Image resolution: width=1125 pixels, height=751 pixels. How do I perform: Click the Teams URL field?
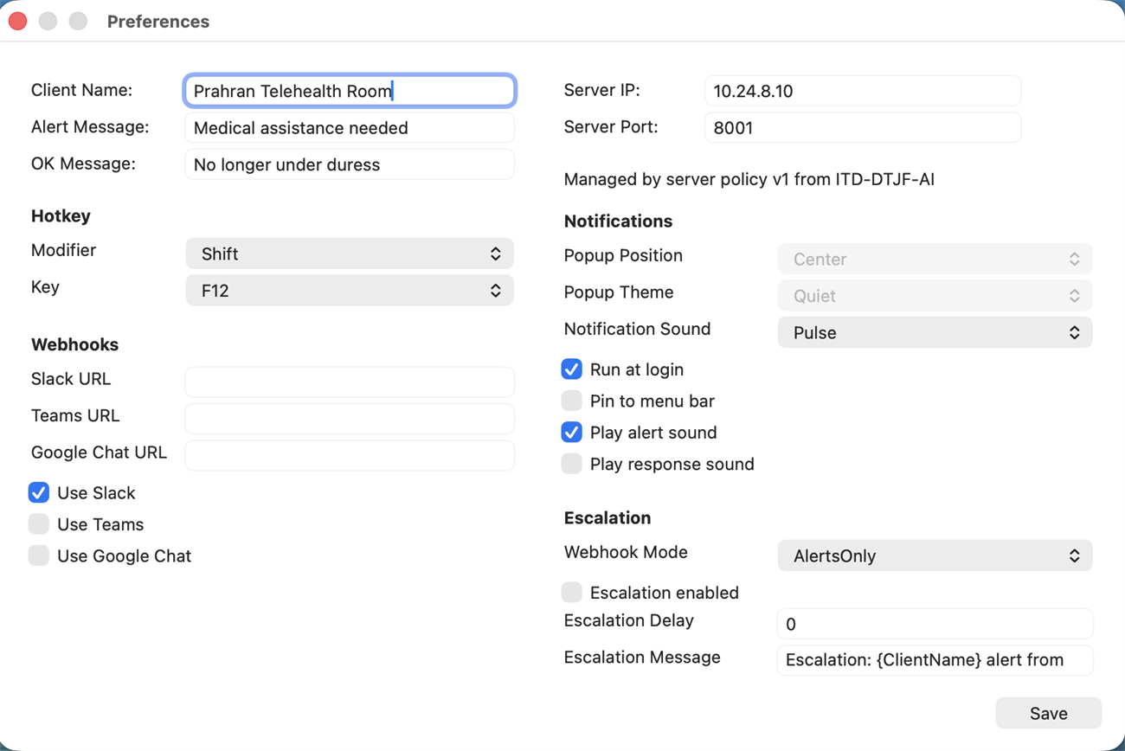pos(350,419)
